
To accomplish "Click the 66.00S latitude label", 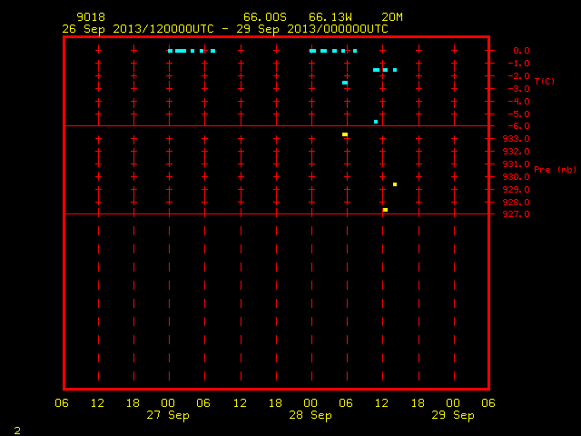I will [265, 17].
